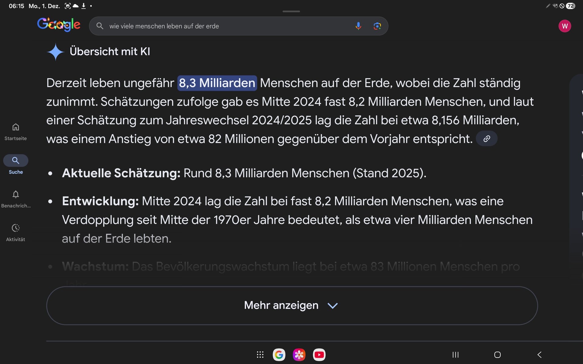This screenshot has height=364, width=583.
Task: Select the Suche tab
Action: (15, 165)
